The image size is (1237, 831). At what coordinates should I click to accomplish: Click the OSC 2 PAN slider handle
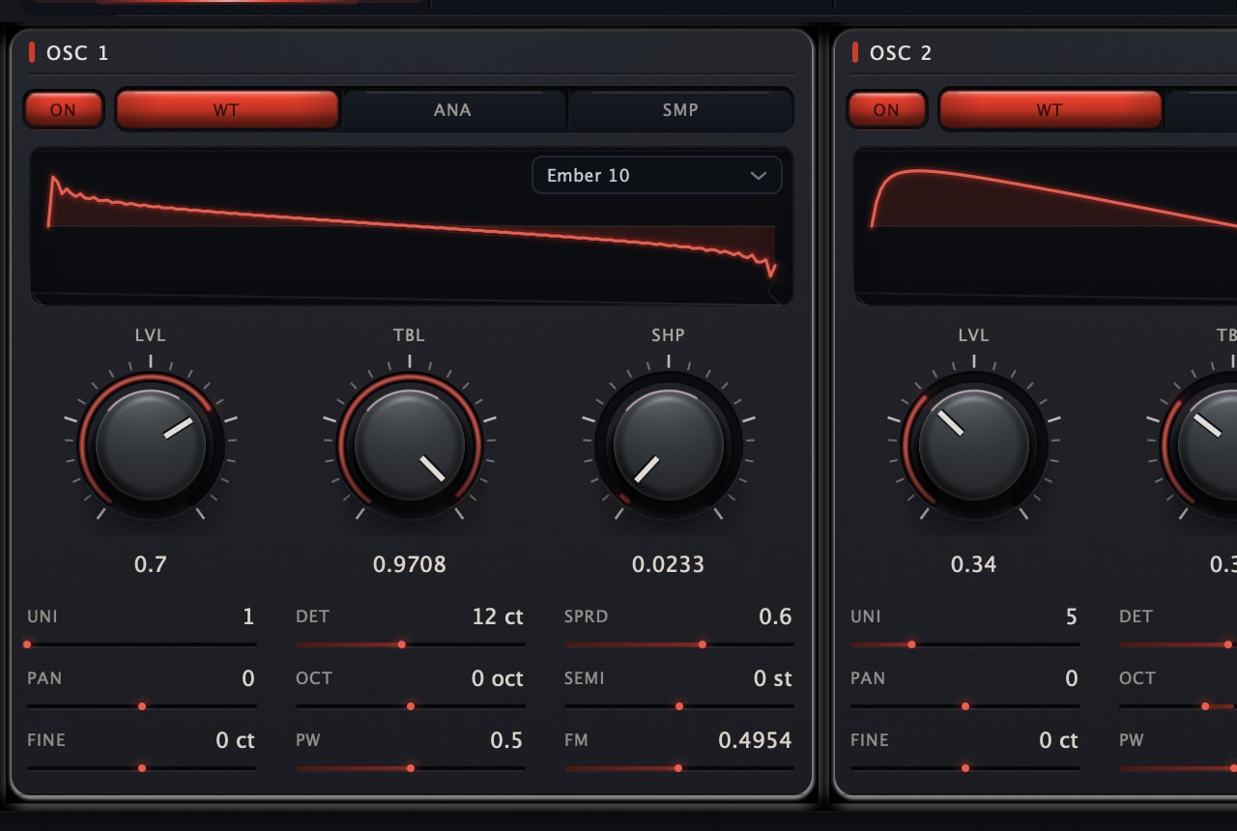pyautogui.click(x=965, y=706)
